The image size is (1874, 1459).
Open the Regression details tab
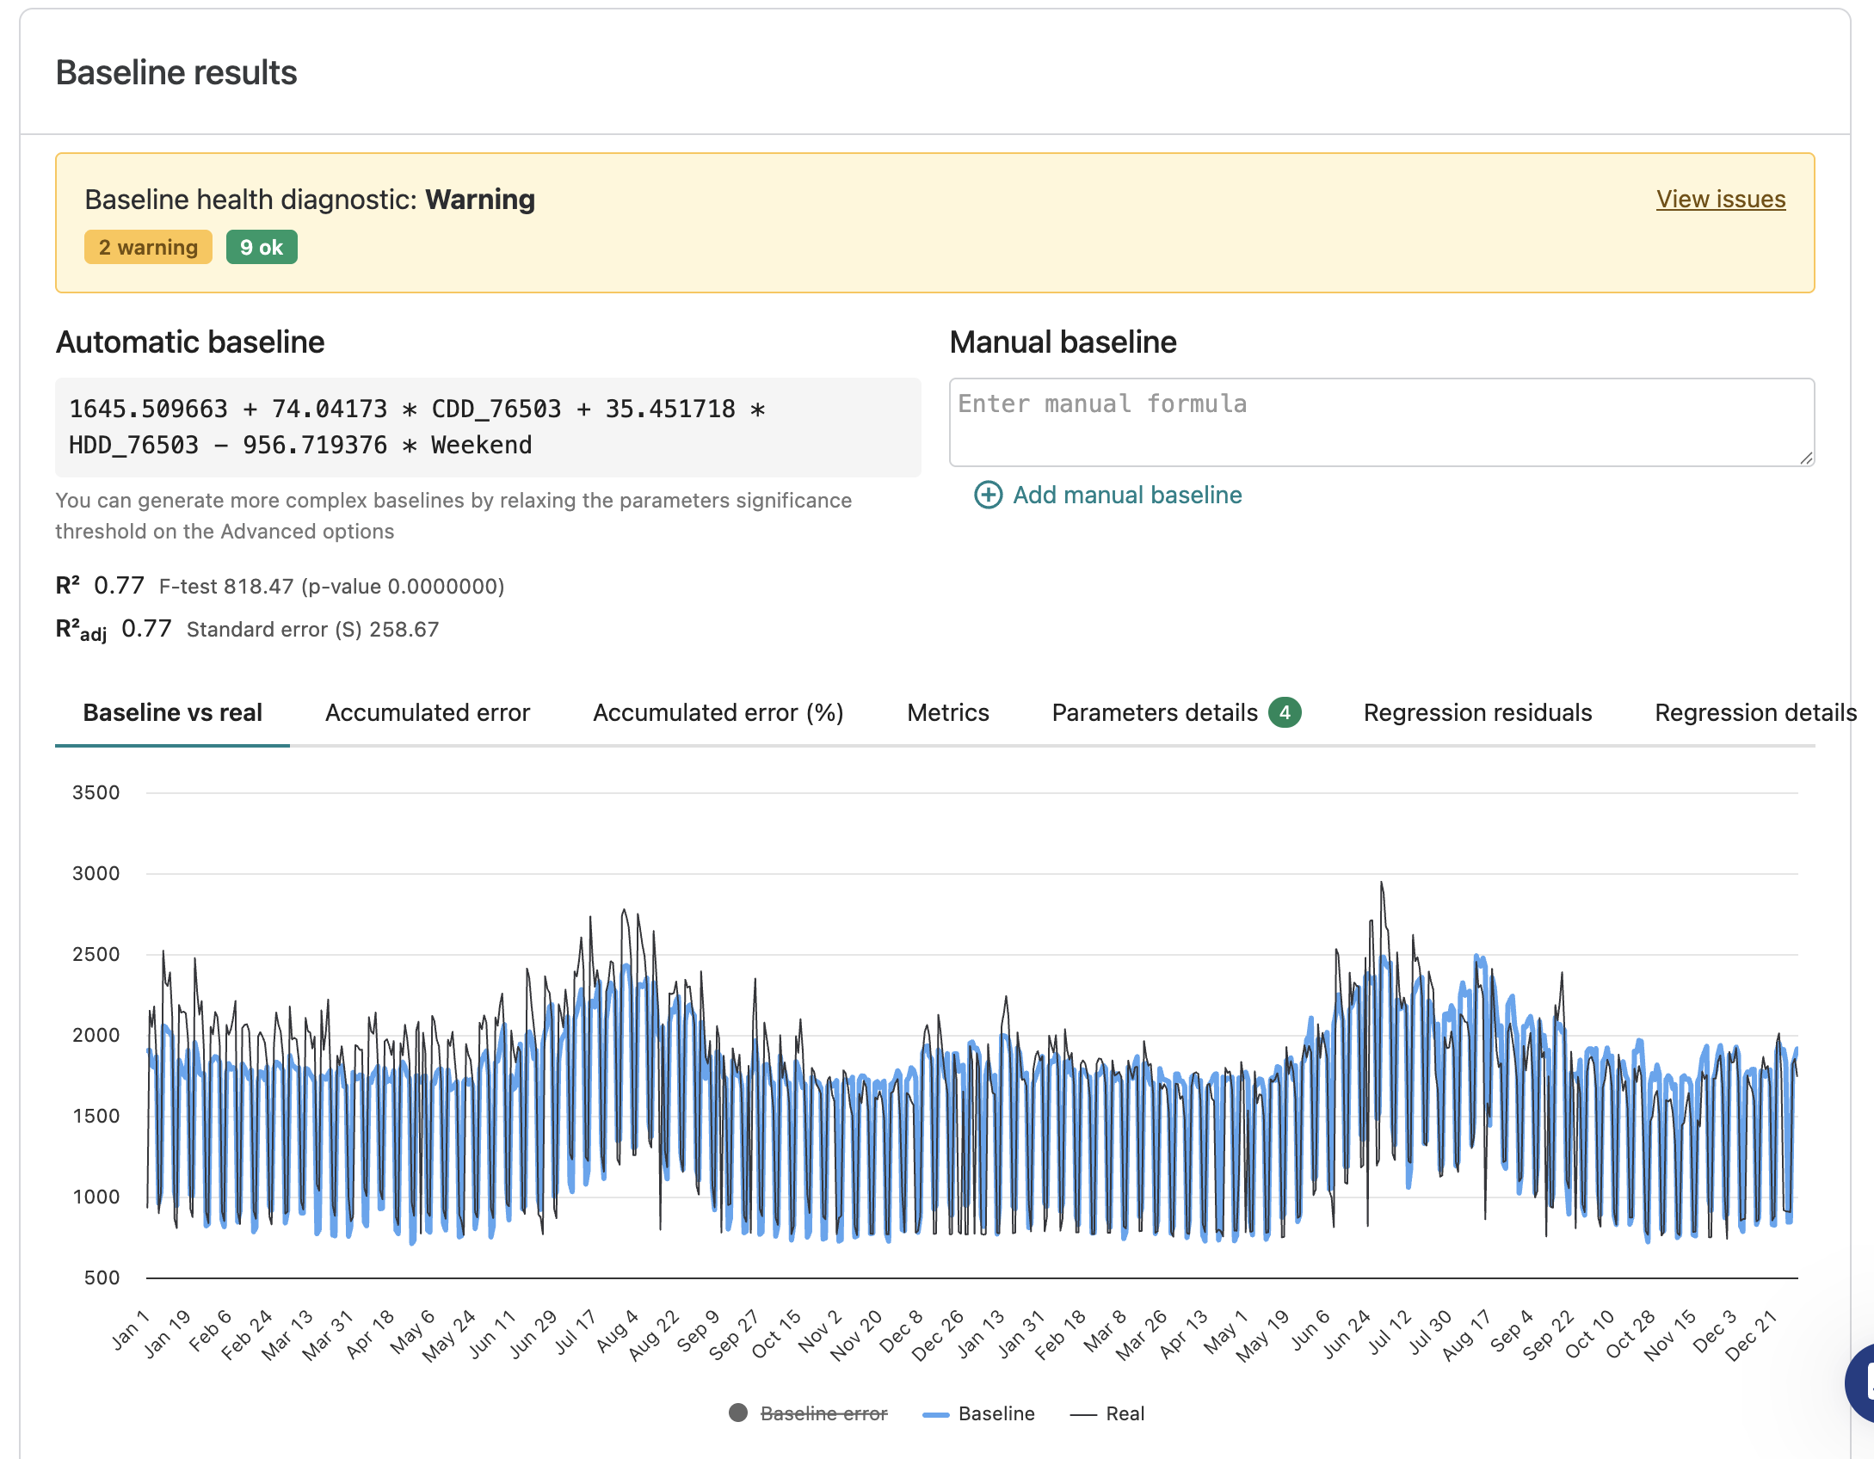tap(1755, 712)
